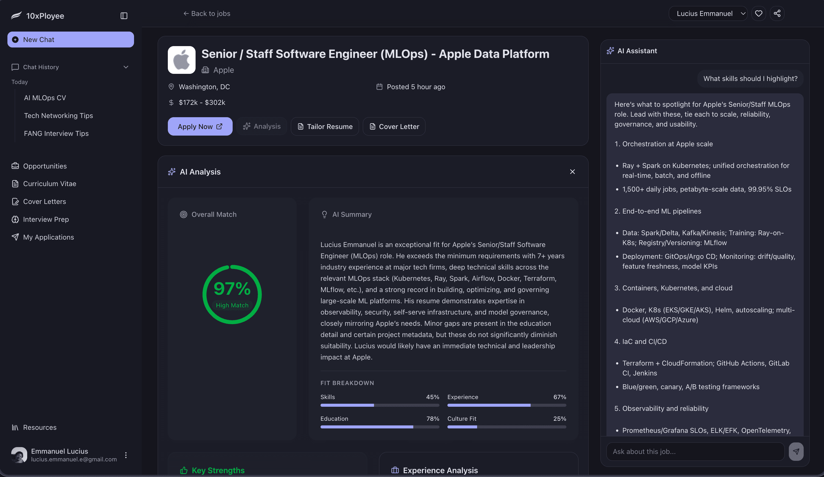Open the AI MLOps CV chat
824x477 pixels.
pos(45,98)
